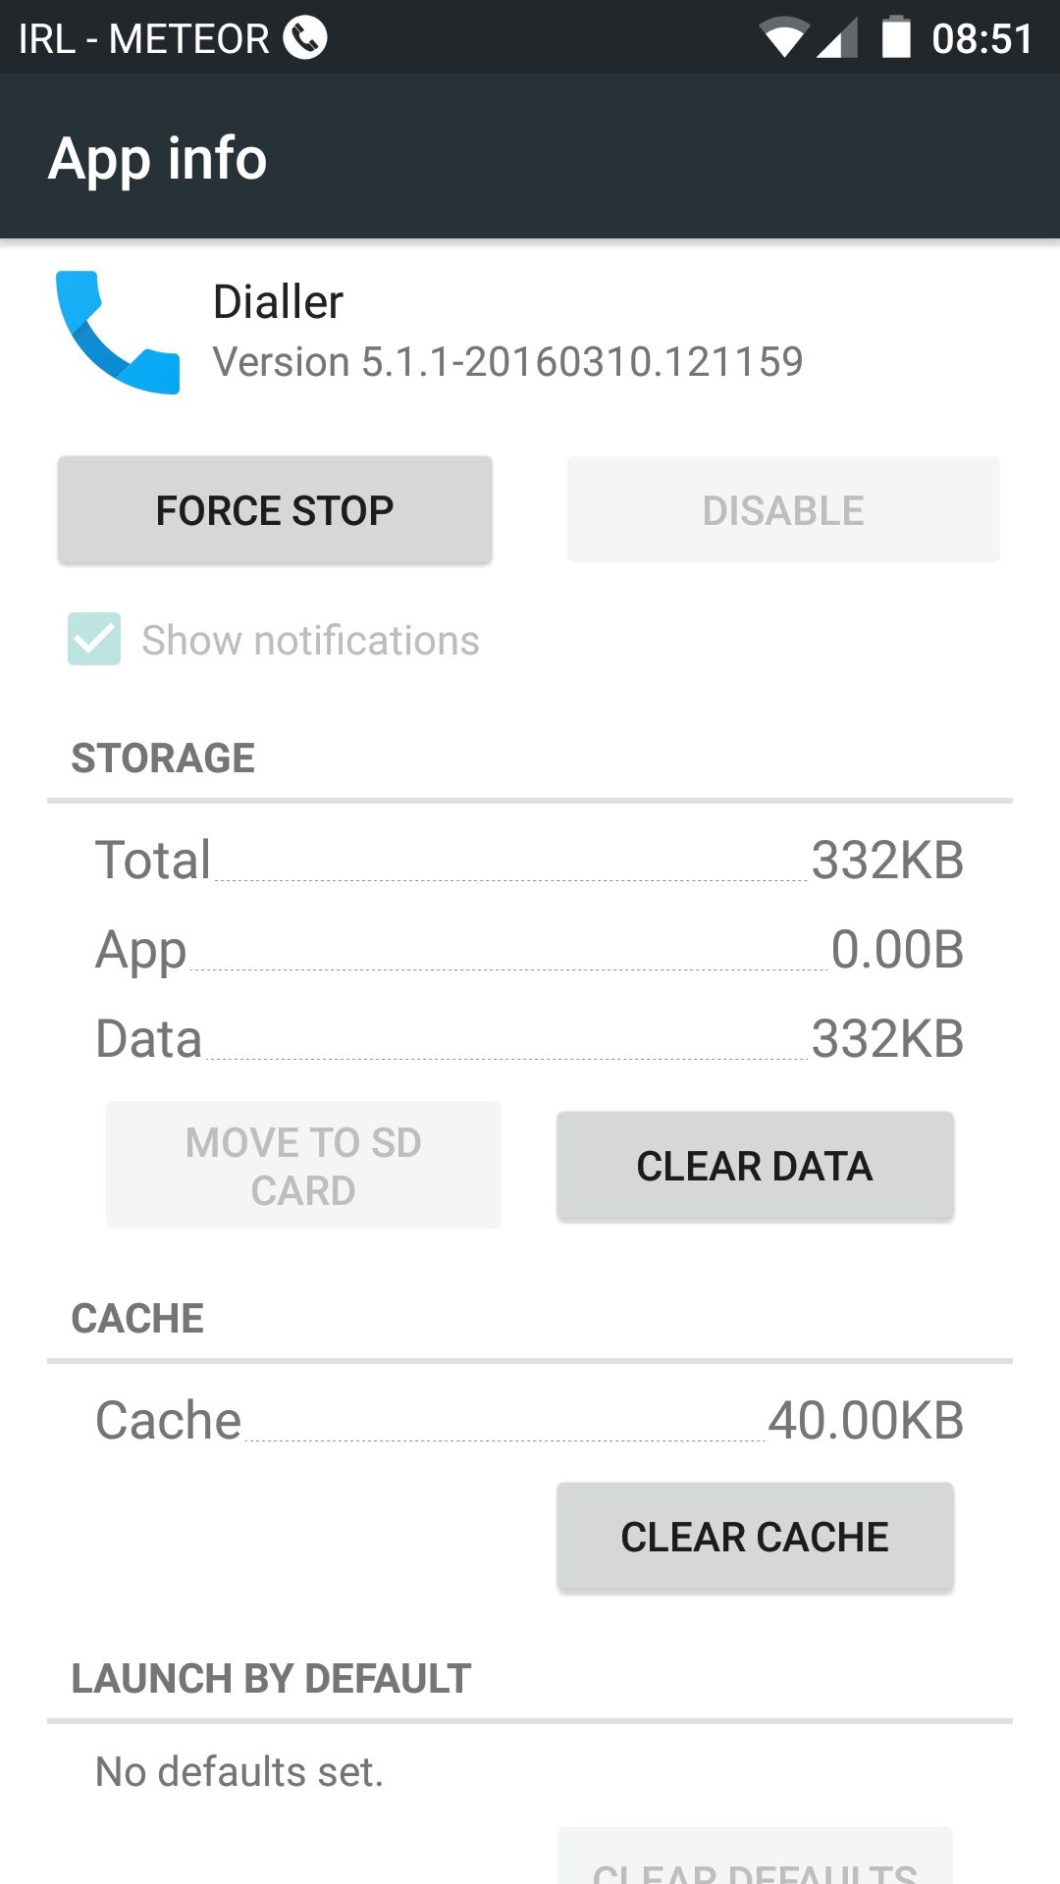This screenshot has width=1060, height=1884.
Task: Select the Data storage size row
Action: tap(530, 1039)
